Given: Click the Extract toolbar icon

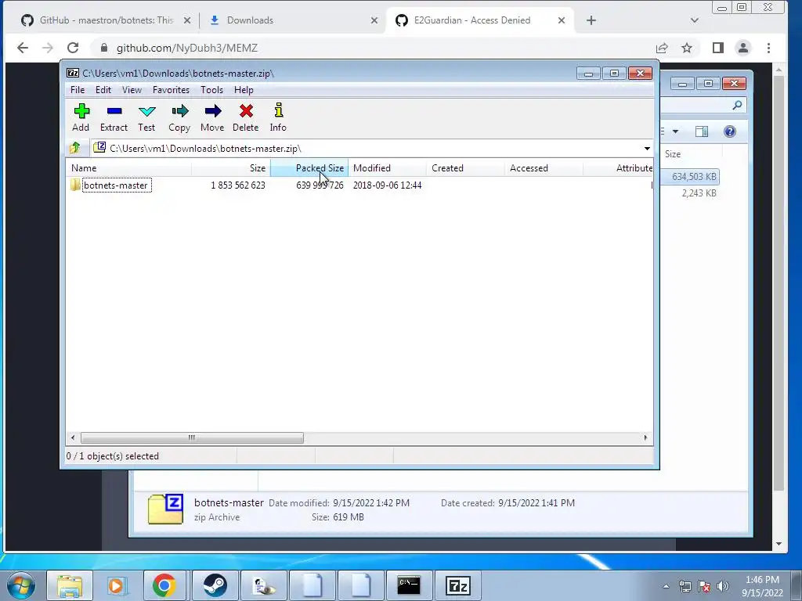Looking at the screenshot, I should coord(114,117).
